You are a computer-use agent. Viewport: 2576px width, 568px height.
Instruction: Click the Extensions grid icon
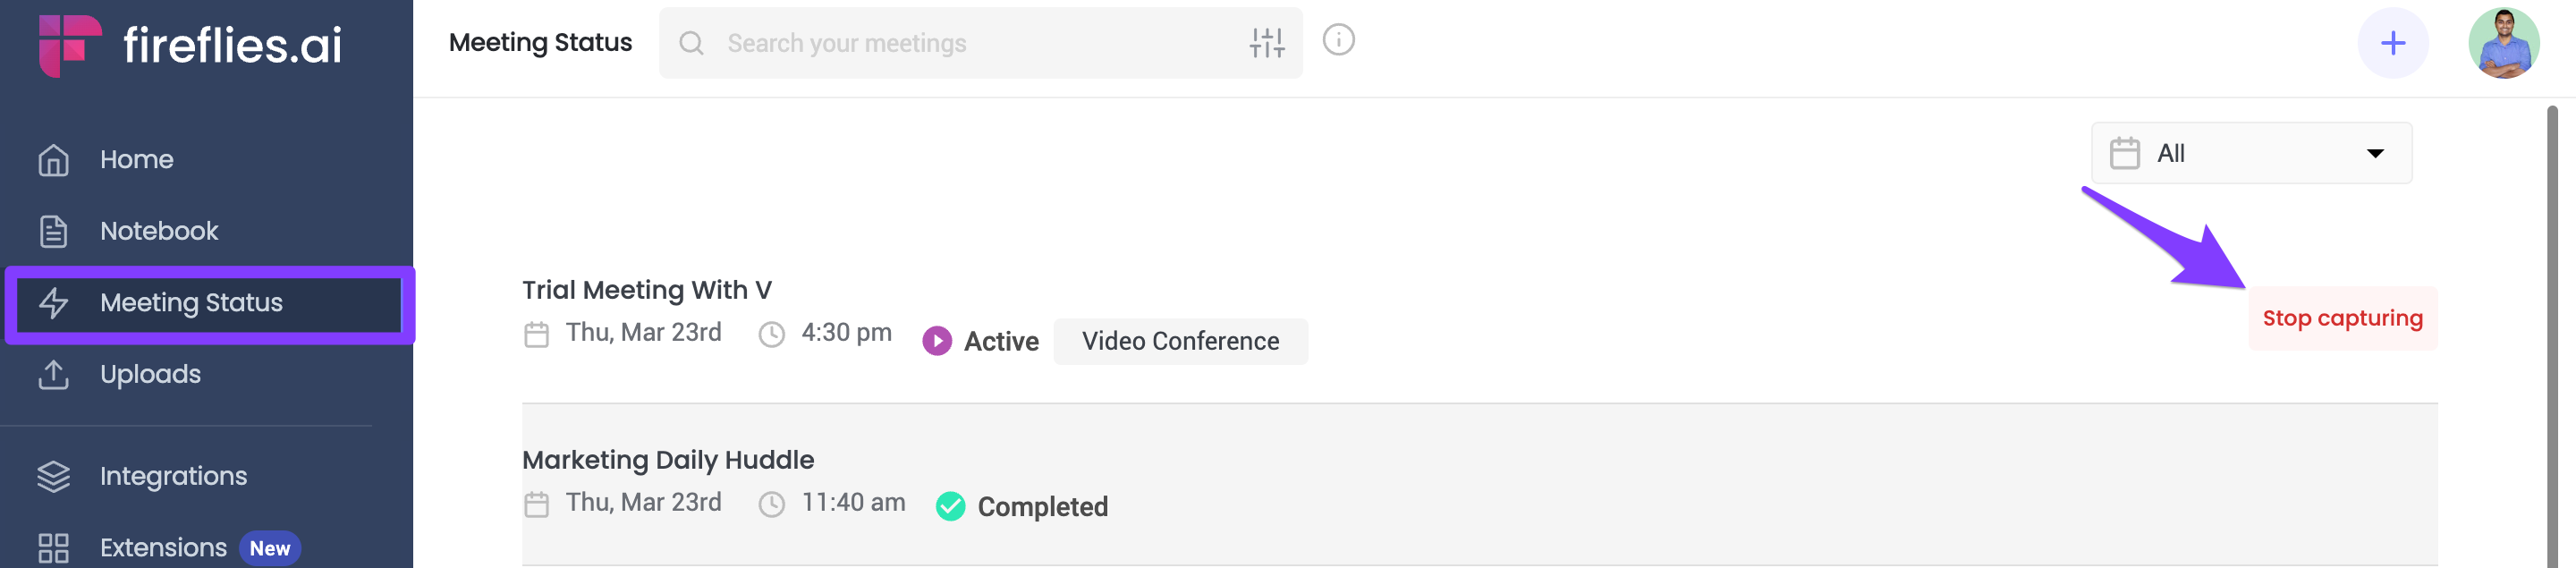tap(53, 548)
